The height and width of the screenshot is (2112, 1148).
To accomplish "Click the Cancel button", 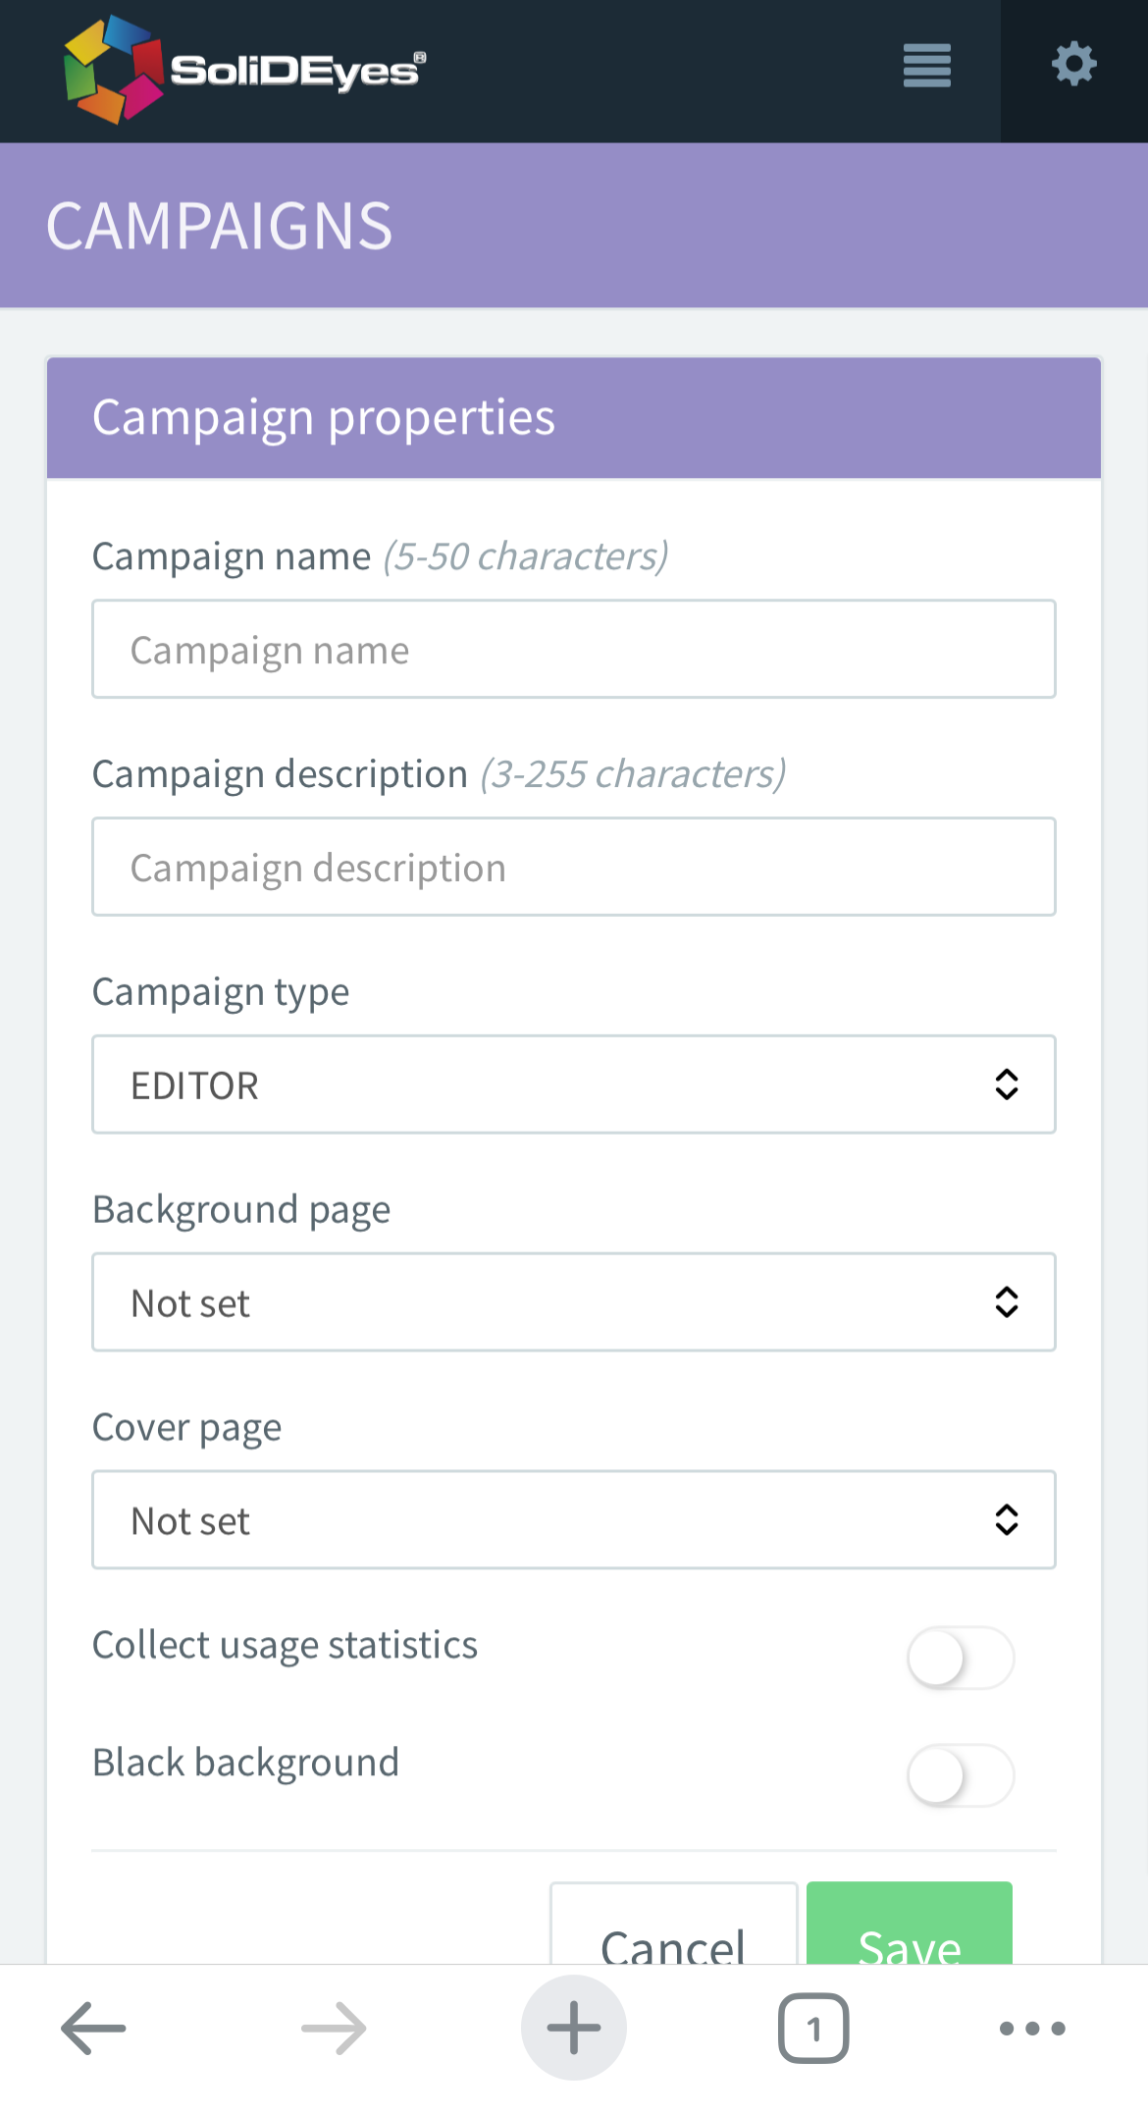I will (x=673, y=1924).
